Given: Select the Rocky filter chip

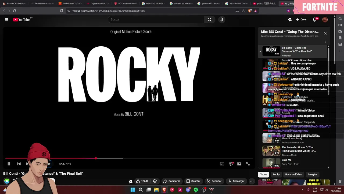Looking at the screenshot, I should 276,174.
